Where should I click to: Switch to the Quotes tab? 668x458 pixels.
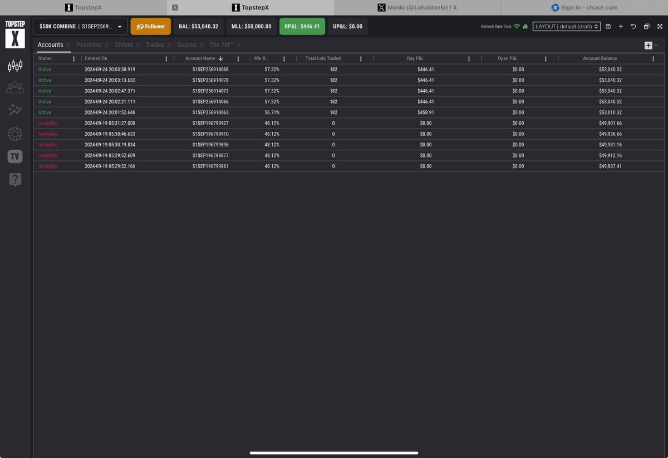click(x=186, y=45)
